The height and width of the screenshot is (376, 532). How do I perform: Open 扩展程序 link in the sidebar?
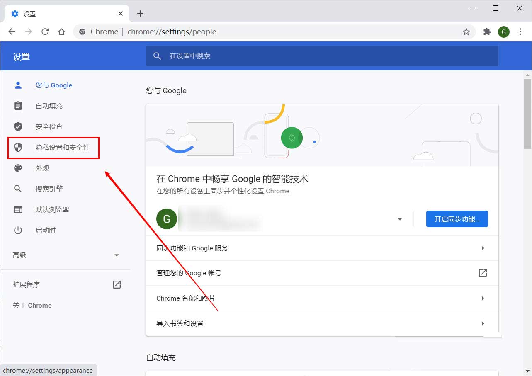27,285
